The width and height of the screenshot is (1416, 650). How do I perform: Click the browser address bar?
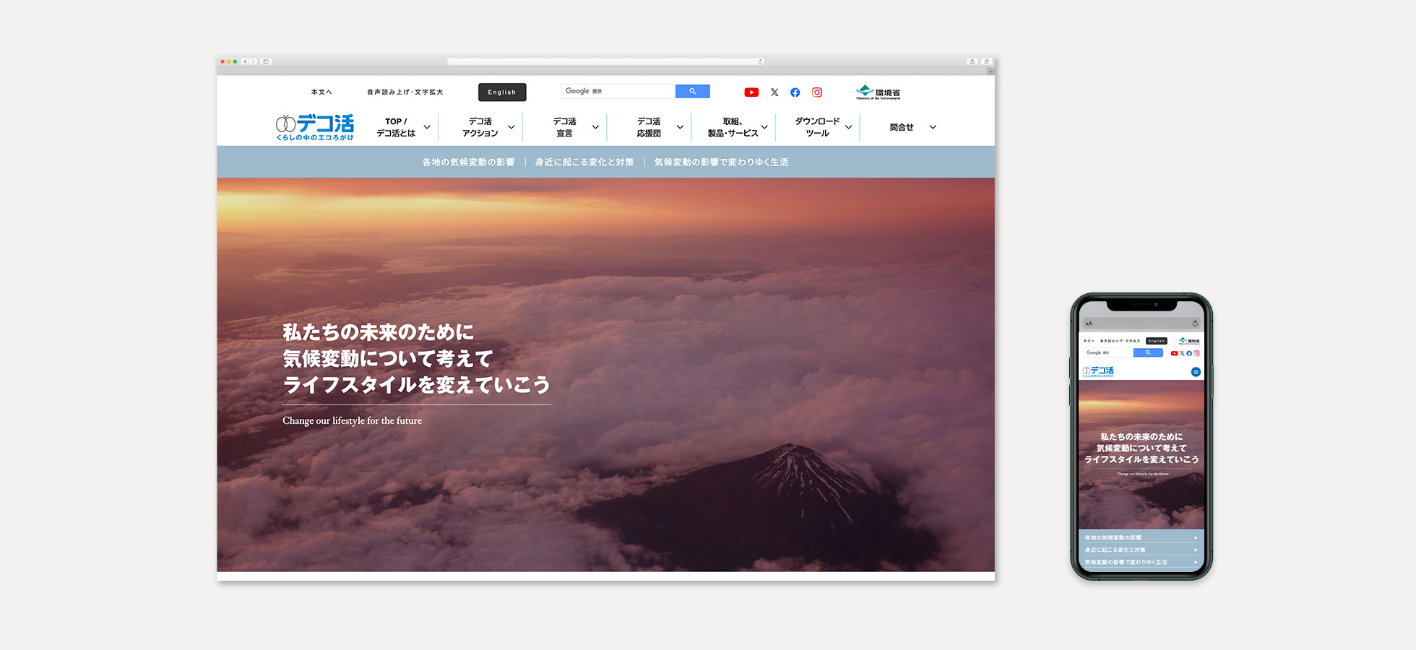605,61
